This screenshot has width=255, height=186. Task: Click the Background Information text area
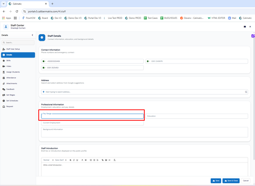[145, 132]
